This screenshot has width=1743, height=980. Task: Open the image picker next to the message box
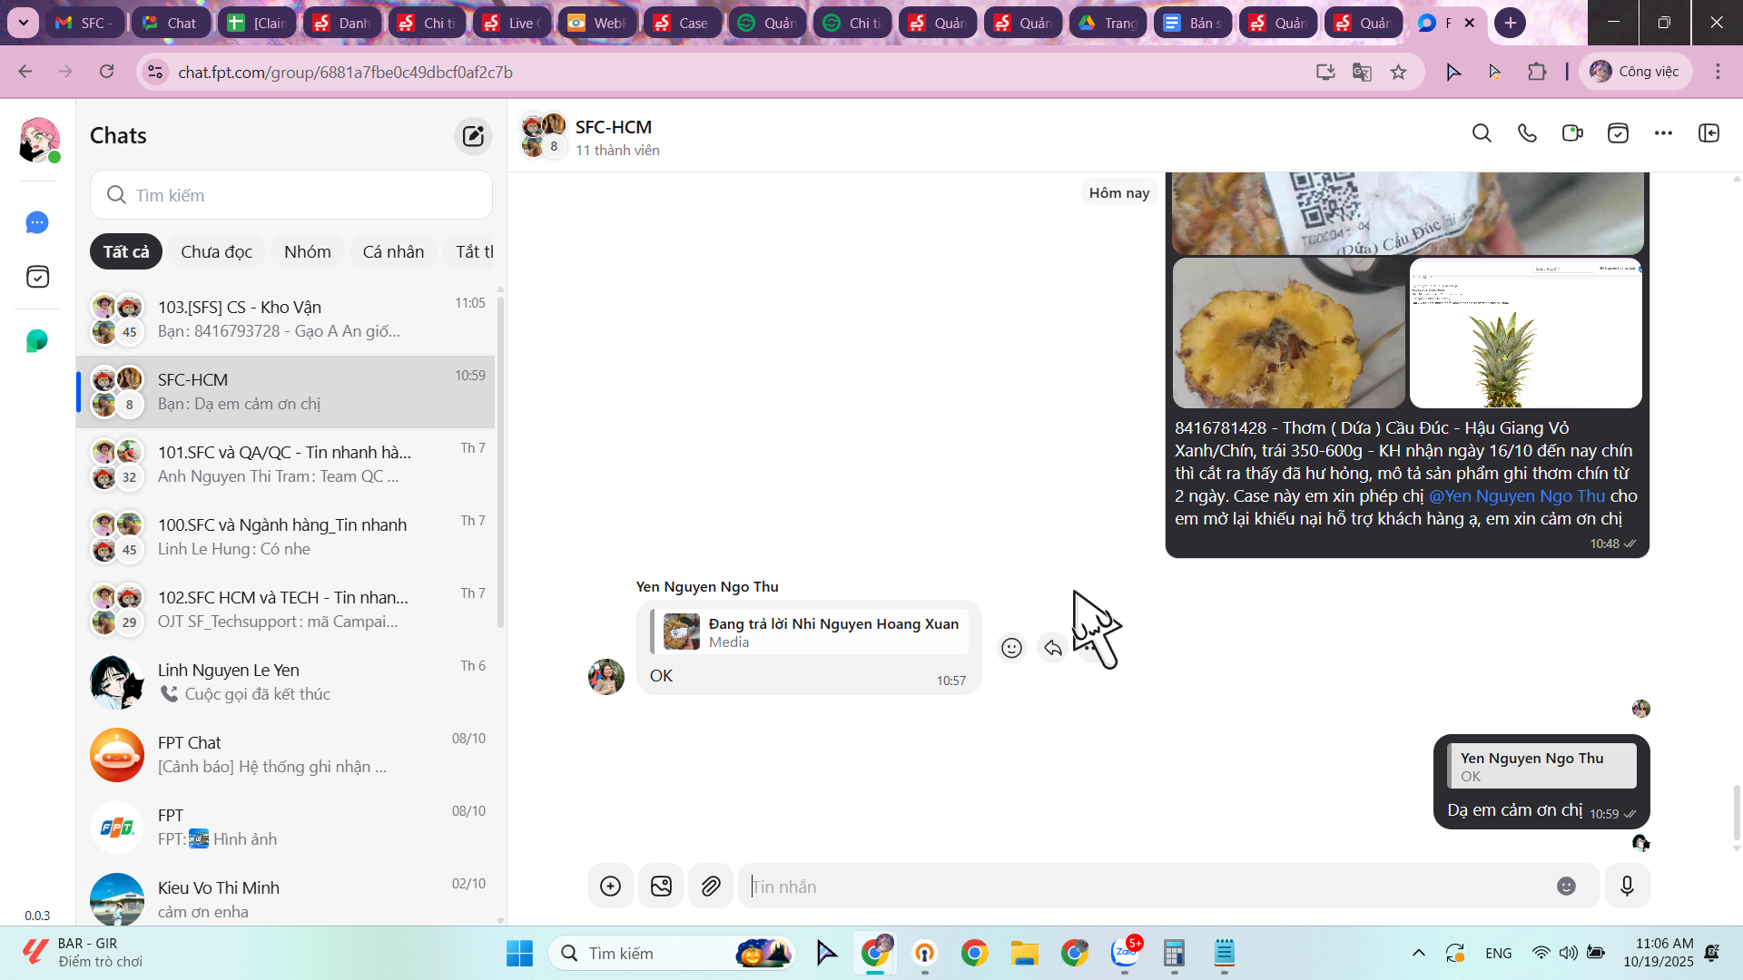[x=661, y=887]
